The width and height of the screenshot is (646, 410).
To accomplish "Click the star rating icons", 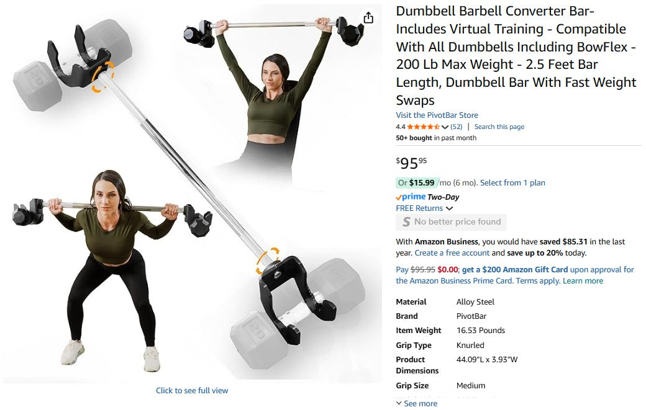I will coord(423,127).
